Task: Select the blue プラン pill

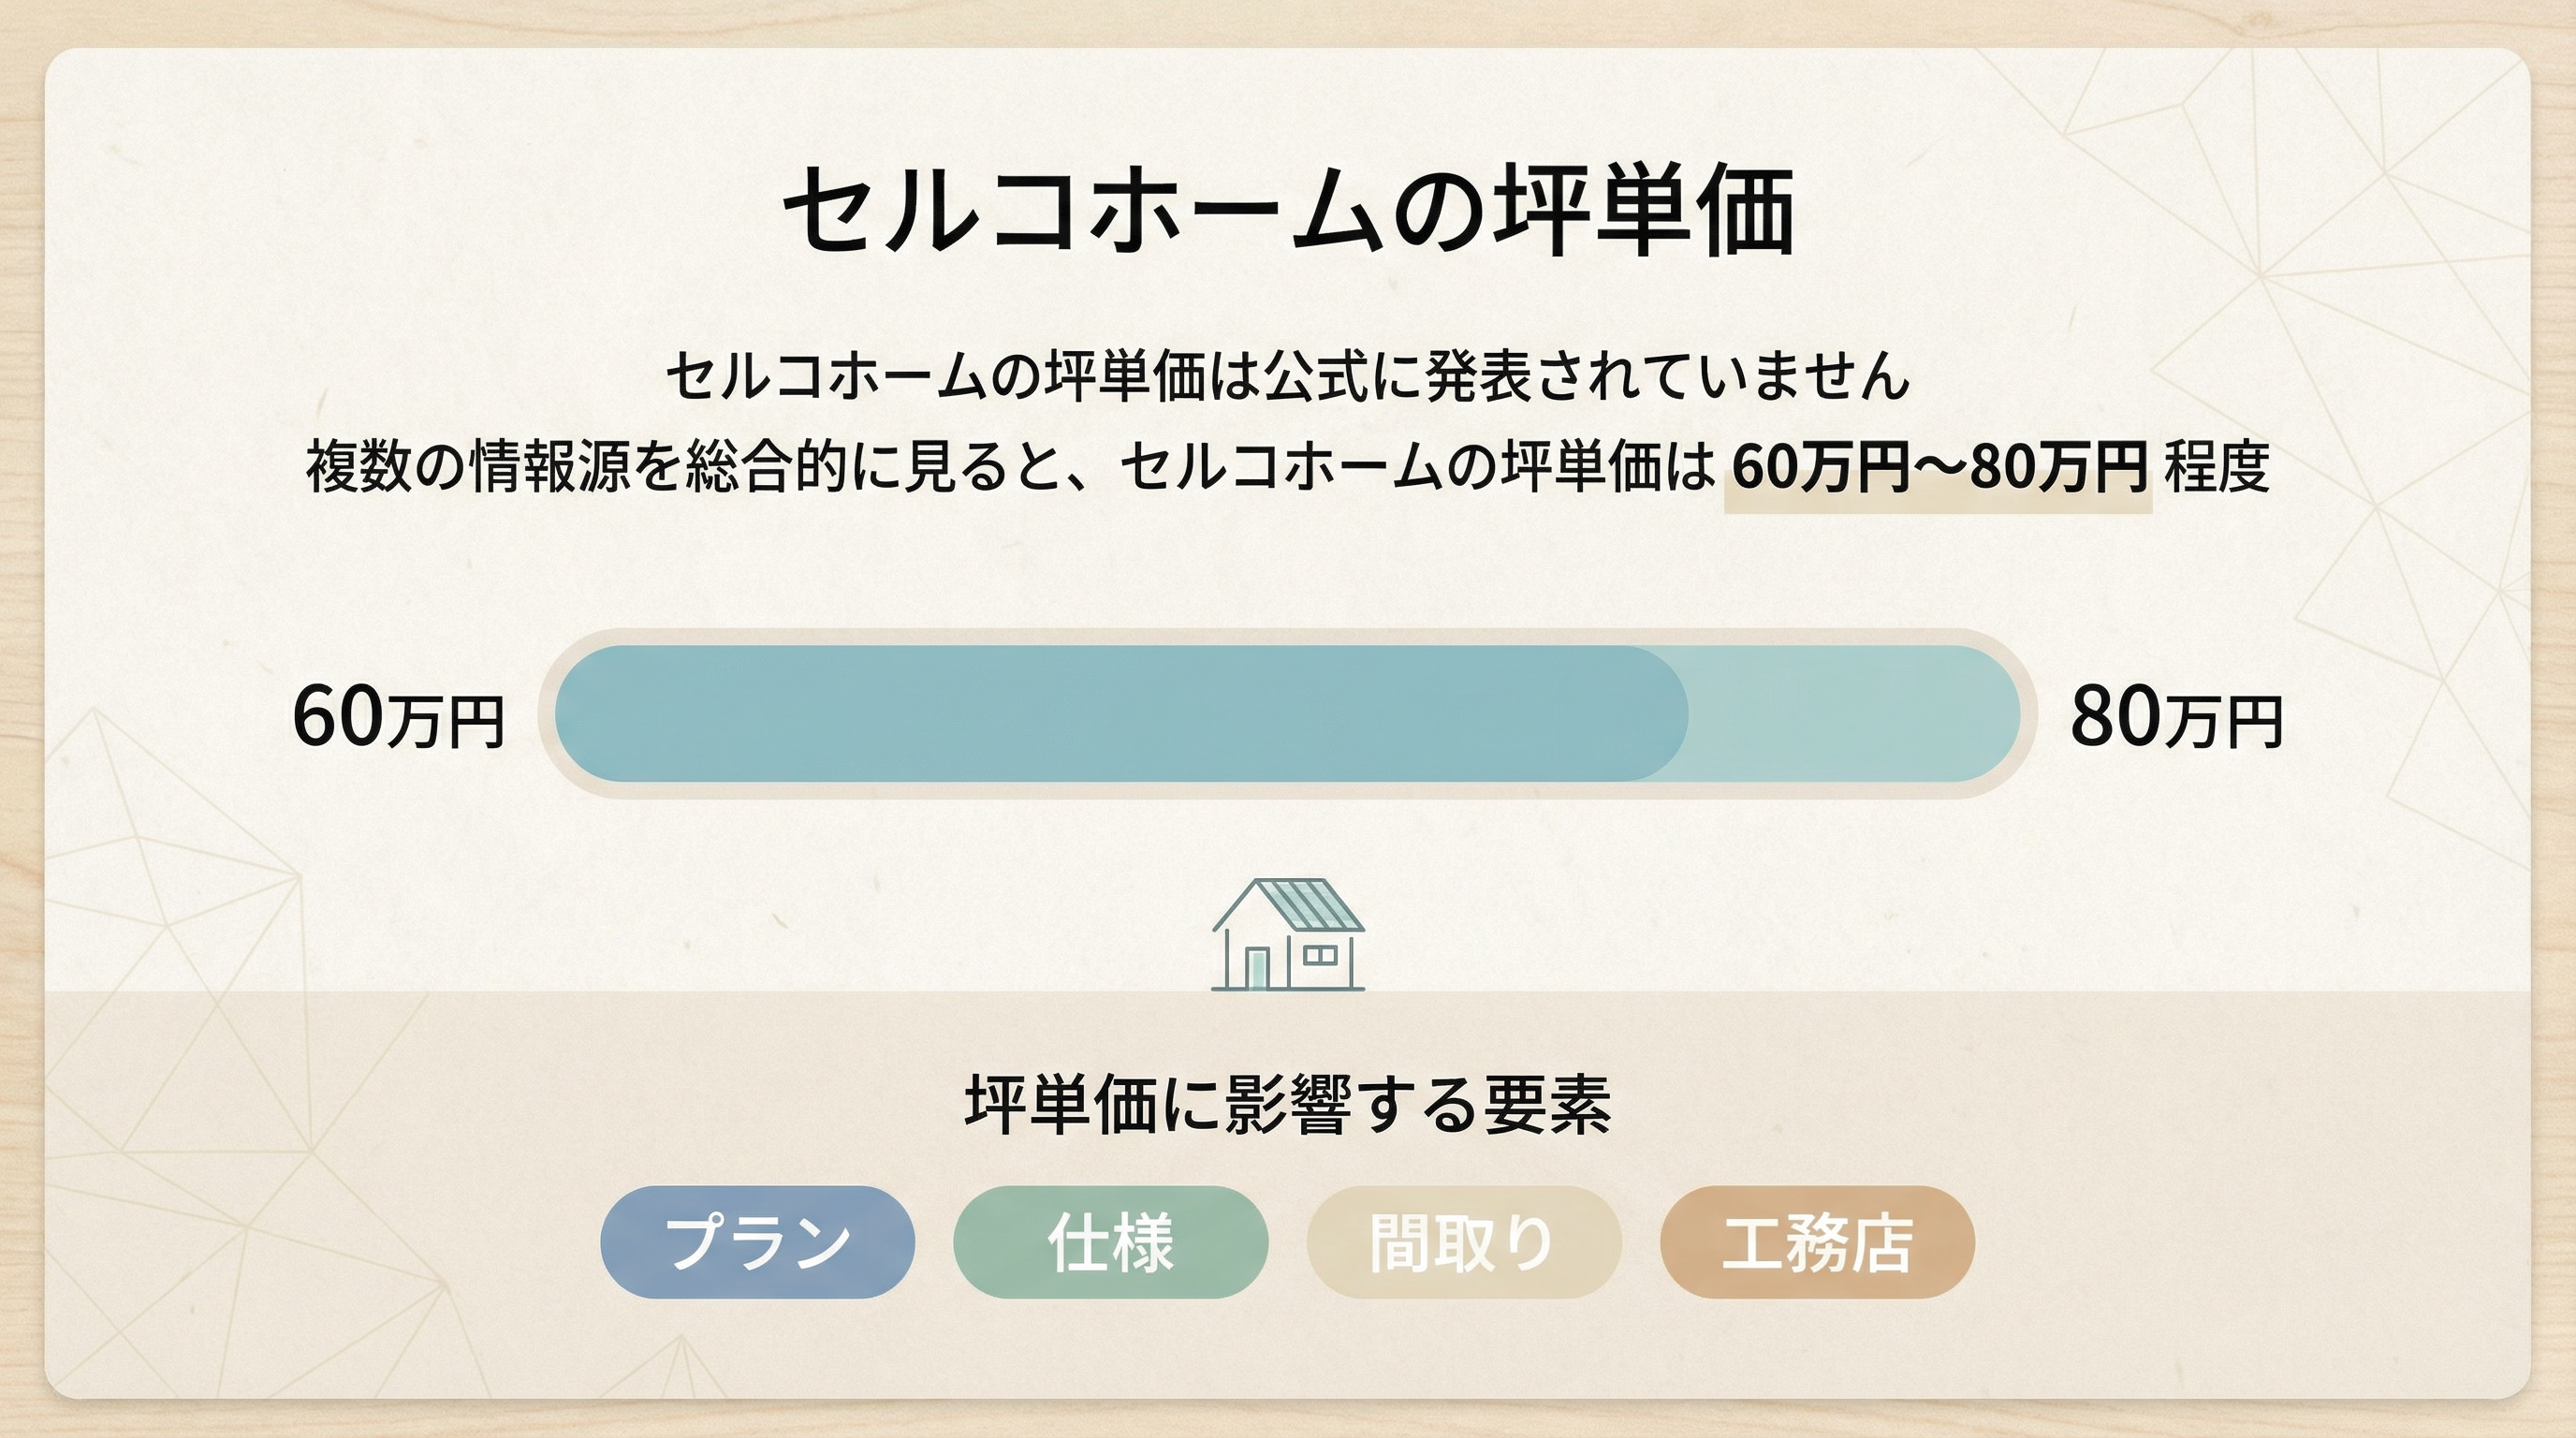Action: [x=757, y=1243]
